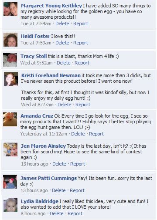Visit Heidi Foster's profile via name
Screen dimensions: 157x220
coord(35,36)
